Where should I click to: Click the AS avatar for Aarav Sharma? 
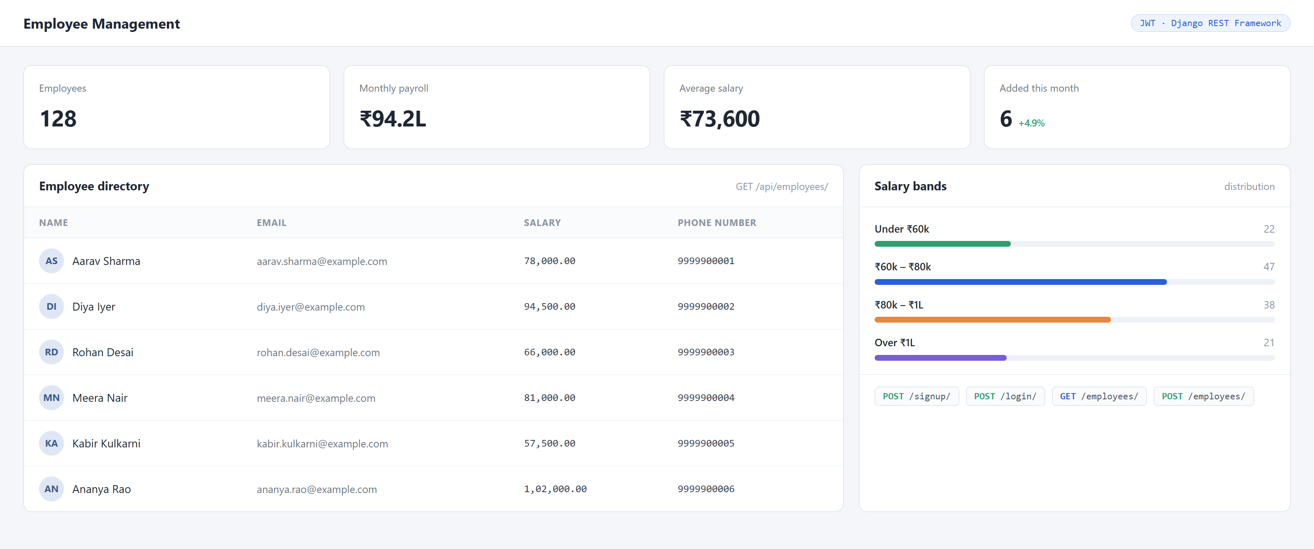coord(51,261)
